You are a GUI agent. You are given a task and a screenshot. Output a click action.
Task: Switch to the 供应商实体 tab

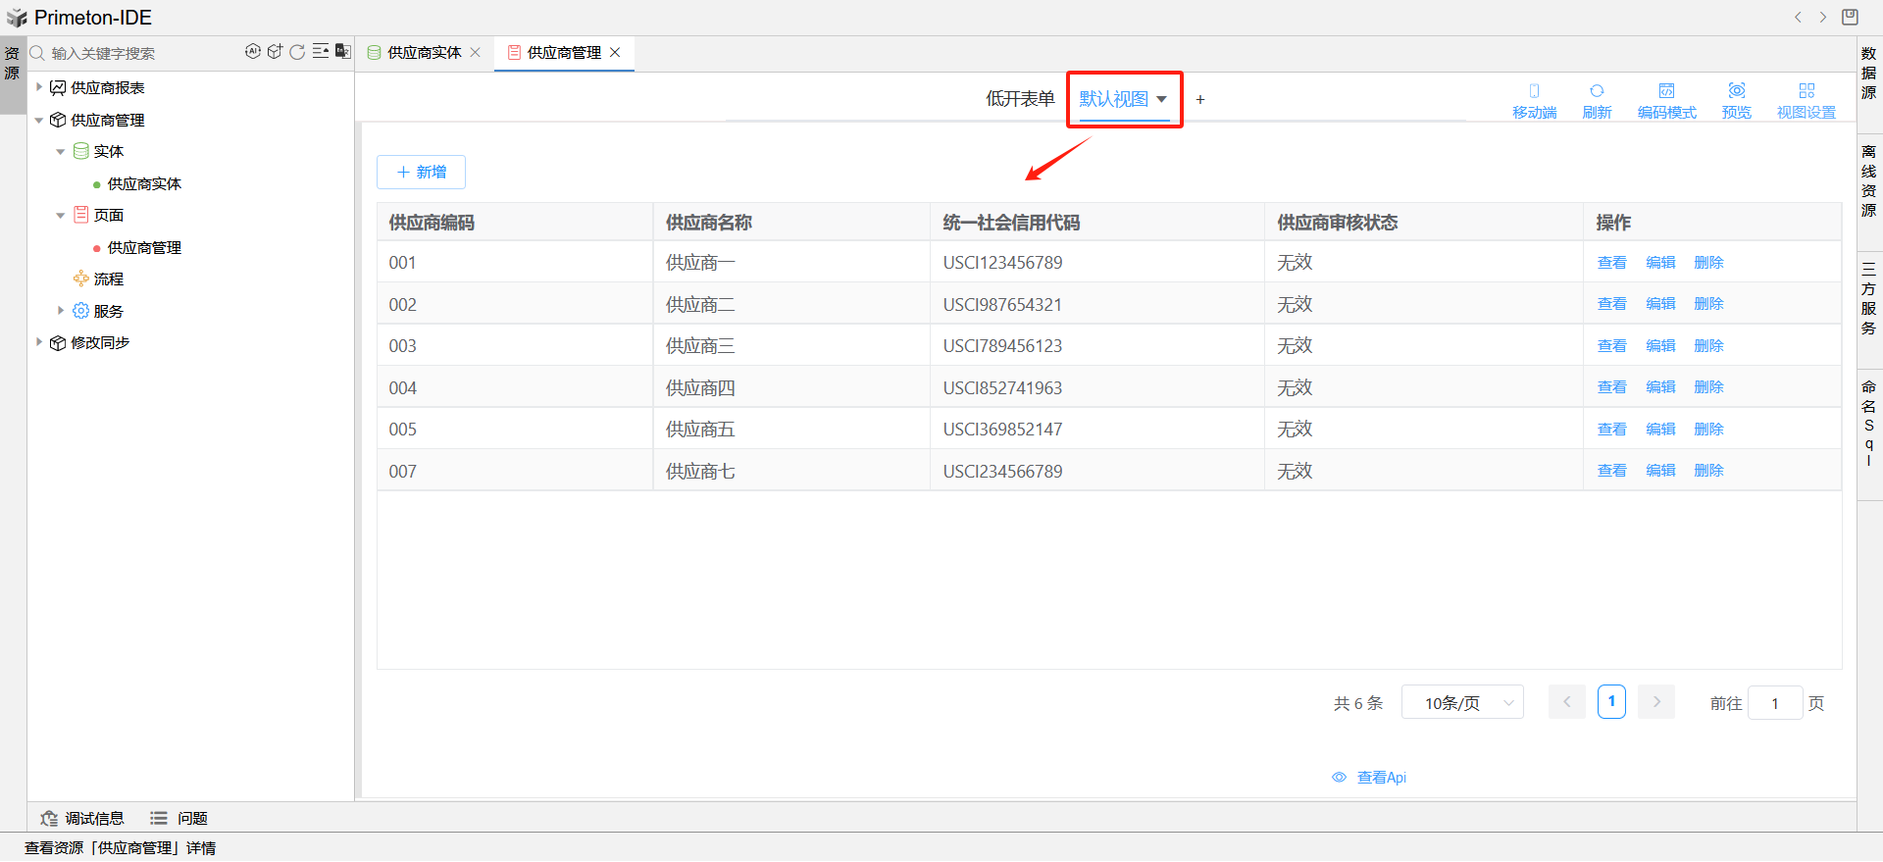point(424,53)
